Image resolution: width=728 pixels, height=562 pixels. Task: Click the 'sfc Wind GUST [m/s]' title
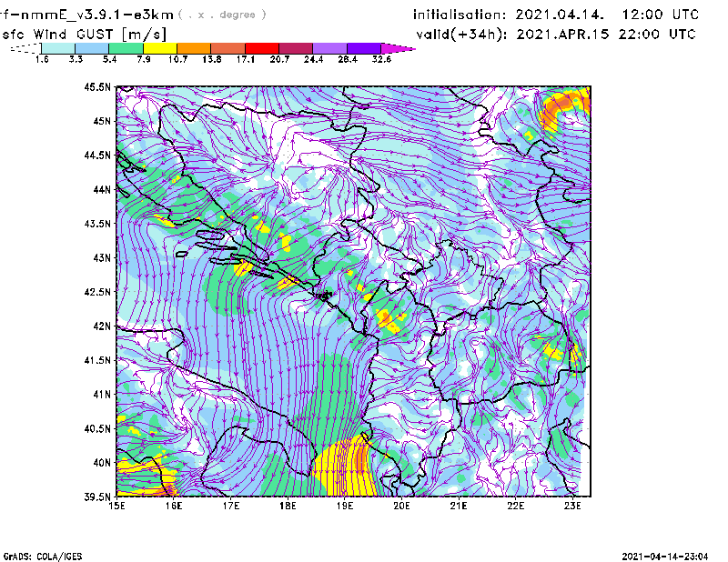click(85, 35)
